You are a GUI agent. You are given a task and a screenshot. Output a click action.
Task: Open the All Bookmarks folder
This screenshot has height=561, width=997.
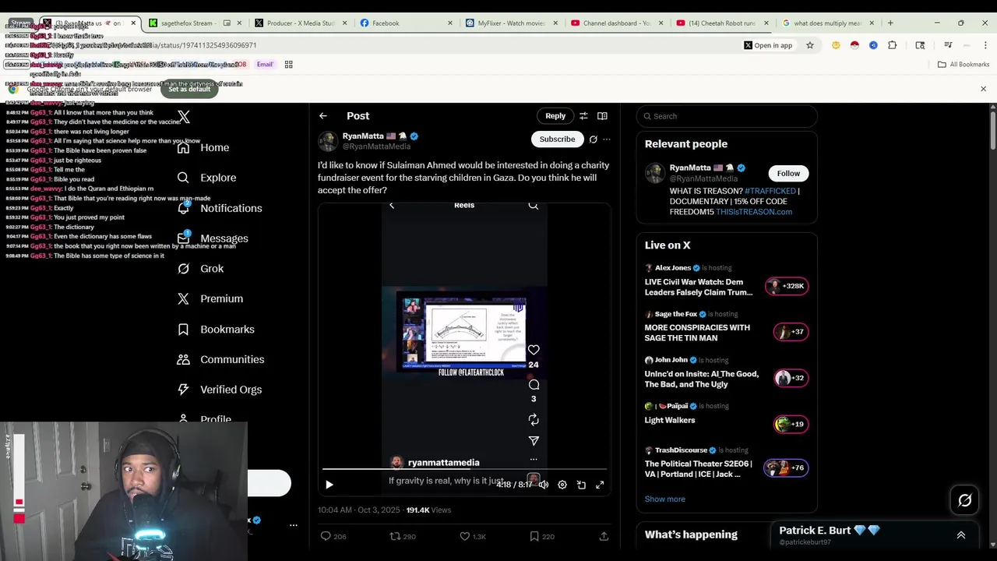(964, 65)
